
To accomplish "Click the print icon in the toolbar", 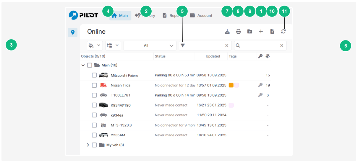I will tap(238, 32).
